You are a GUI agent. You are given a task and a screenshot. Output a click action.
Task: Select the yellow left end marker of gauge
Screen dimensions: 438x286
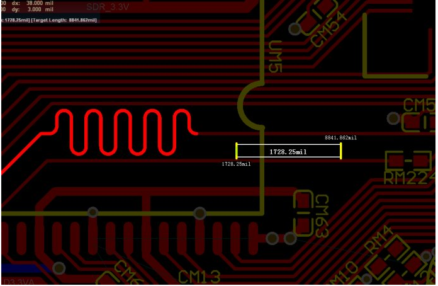point(237,151)
